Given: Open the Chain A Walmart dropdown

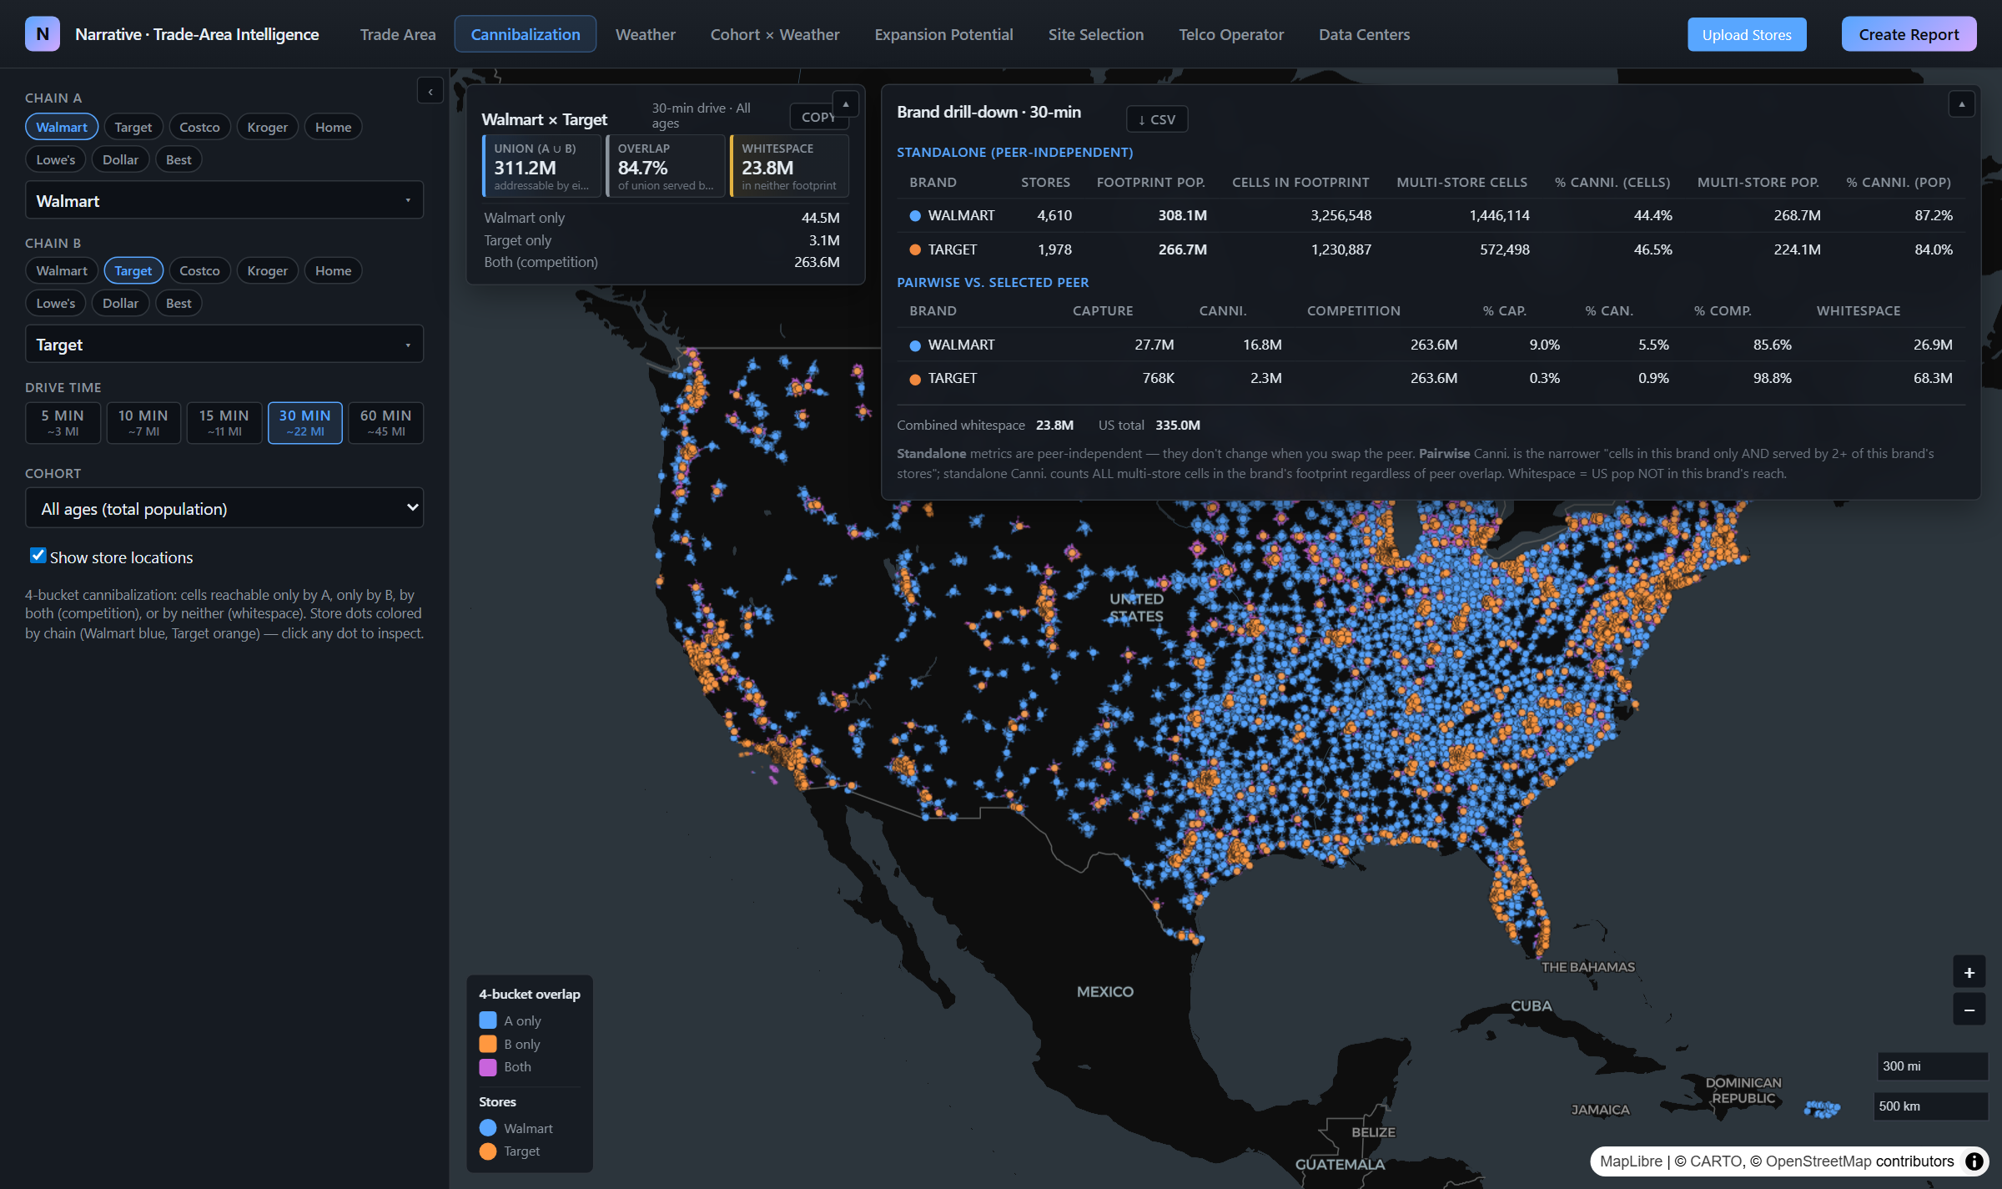Looking at the screenshot, I should [x=224, y=200].
